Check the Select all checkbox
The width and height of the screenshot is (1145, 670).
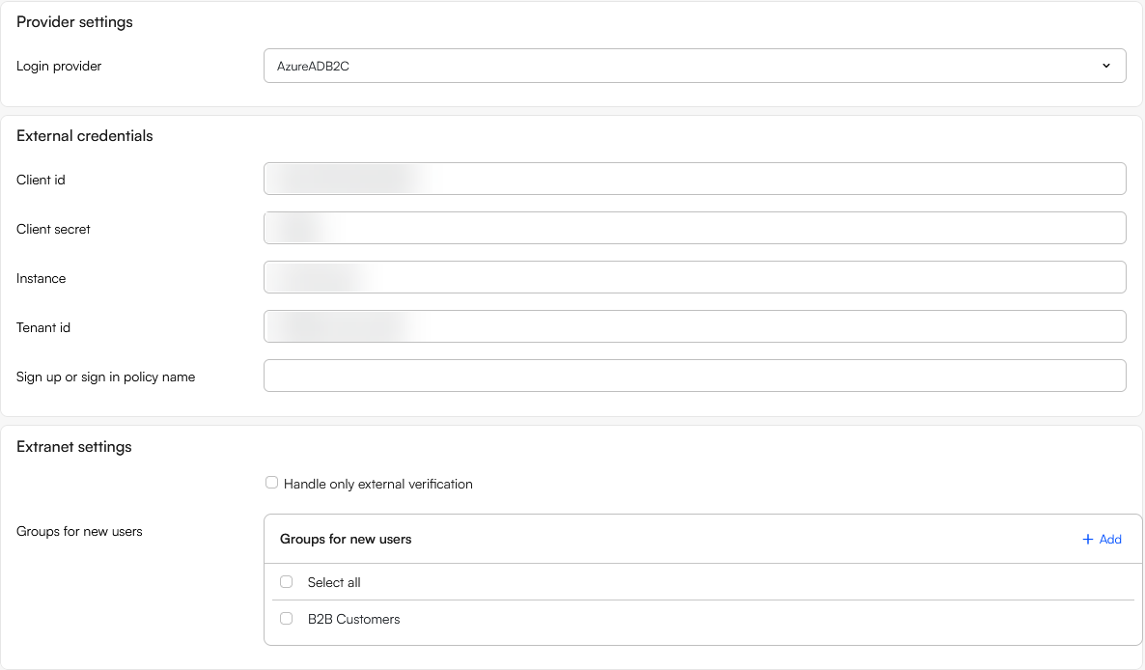point(286,581)
